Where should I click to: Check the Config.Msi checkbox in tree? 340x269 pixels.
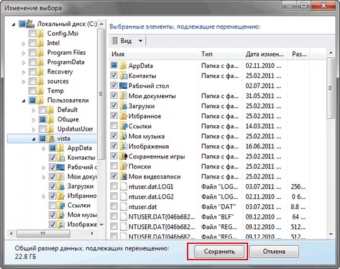coord(32,33)
